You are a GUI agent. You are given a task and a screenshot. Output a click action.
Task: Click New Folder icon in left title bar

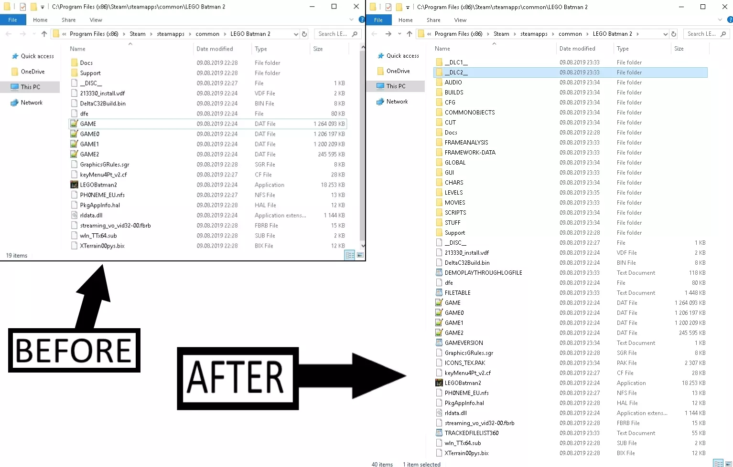pos(33,7)
